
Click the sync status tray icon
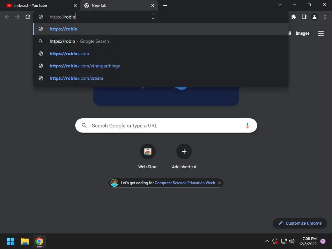(275, 241)
